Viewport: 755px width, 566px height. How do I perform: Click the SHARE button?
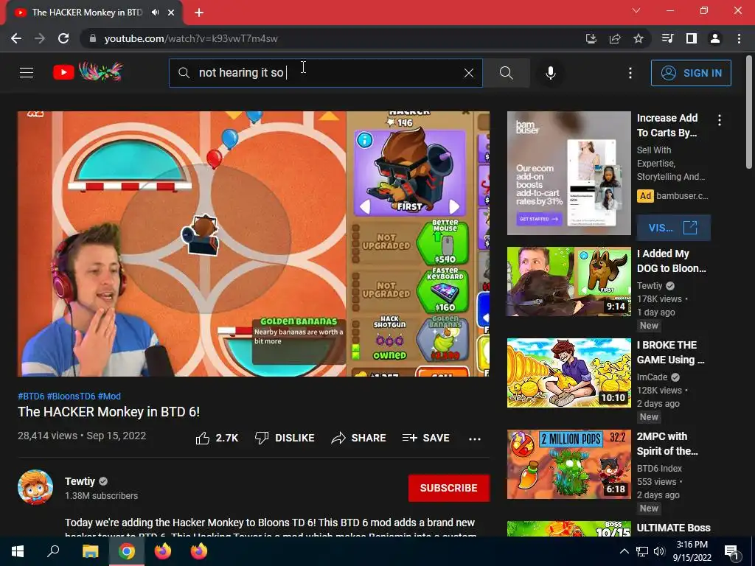click(359, 438)
